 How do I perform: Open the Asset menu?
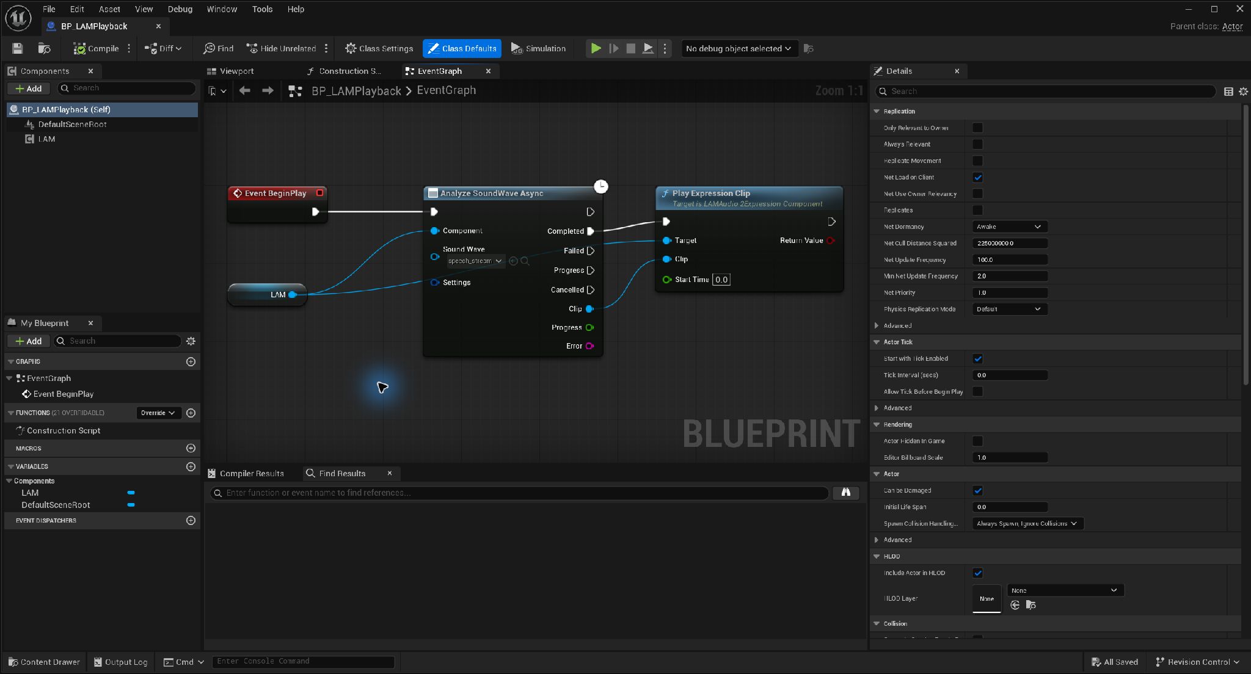[109, 9]
